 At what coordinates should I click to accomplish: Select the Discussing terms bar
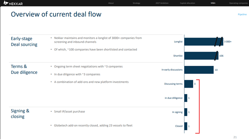click(x=189, y=84)
